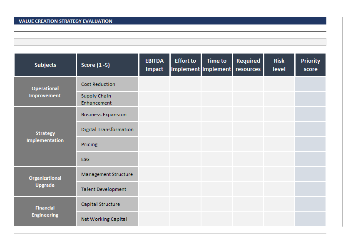The height and width of the screenshot is (249, 358).
Task: Select the Risk level header
Action: (279, 65)
